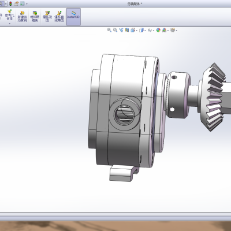The image size is (231, 231).
Task: Toggle the Section View icon
Action: [x=127, y=30]
